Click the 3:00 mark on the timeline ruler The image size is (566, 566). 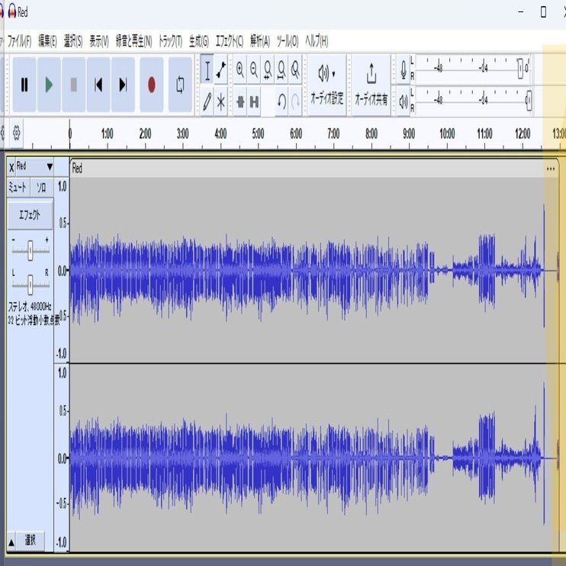point(182,134)
